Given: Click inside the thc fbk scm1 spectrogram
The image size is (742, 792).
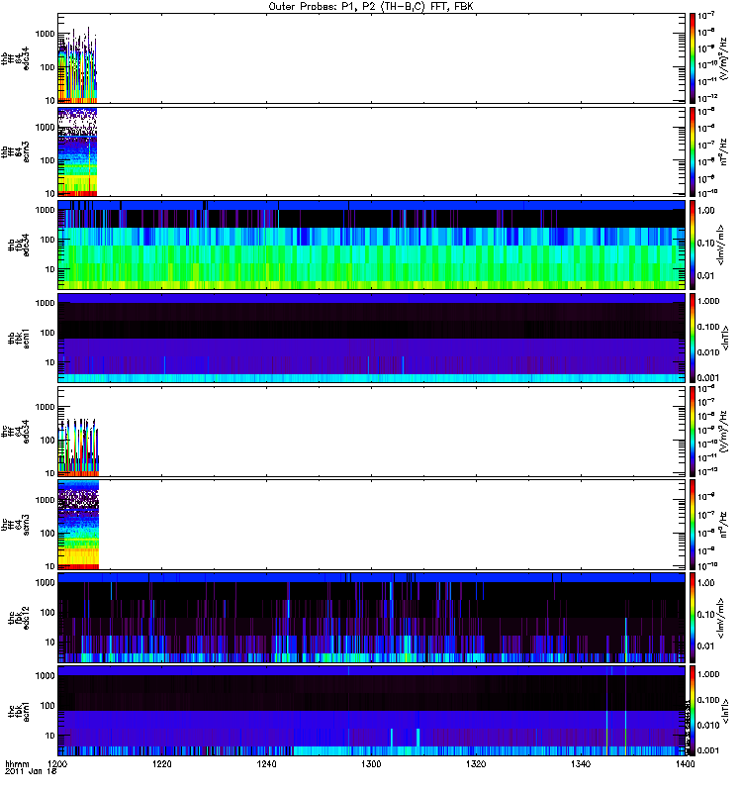Looking at the screenshot, I should (x=372, y=712).
